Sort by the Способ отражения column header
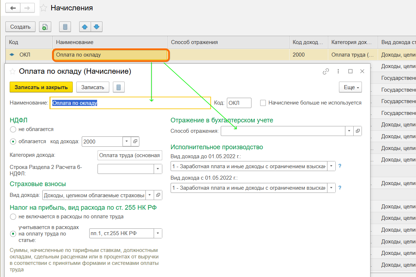This screenshot has width=416, height=277. click(229, 42)
